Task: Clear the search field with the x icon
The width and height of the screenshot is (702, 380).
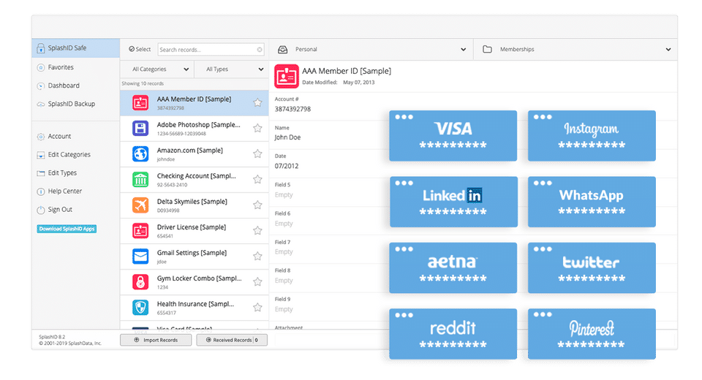Action: pyautogui.click(x=259, y=50)
